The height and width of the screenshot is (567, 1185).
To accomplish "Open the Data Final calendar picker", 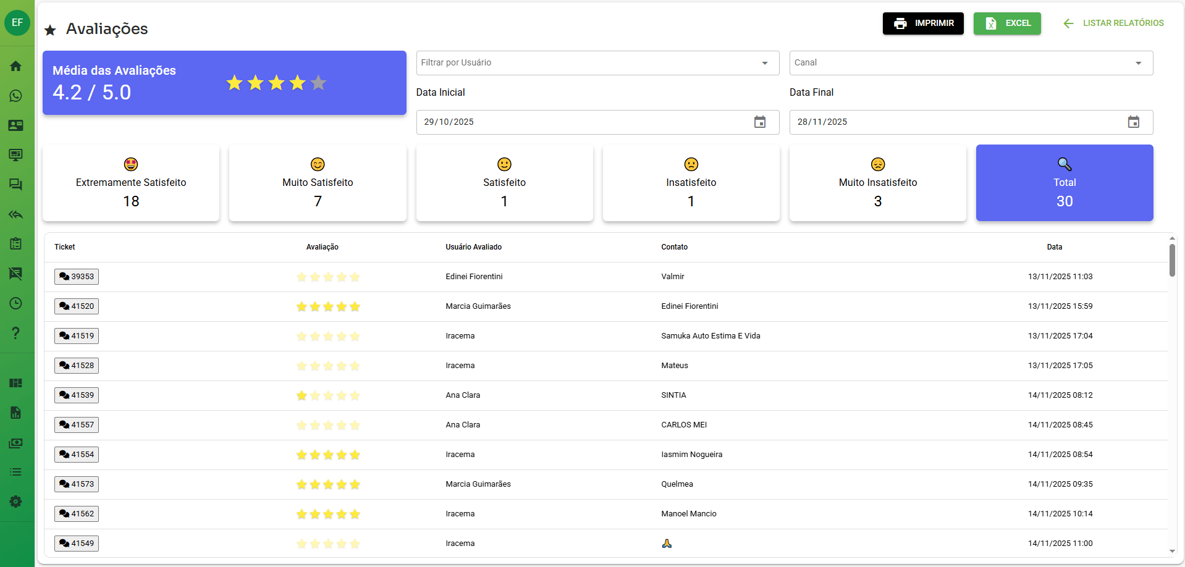I will click(1133, 122).
